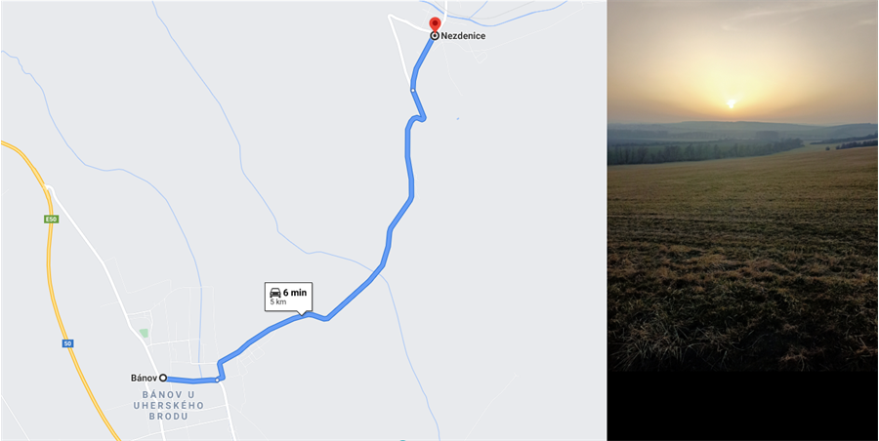Click the blue 50 road number badge
Screen dimensions: 879x441
pyautogui.click(x=67, y=343)
